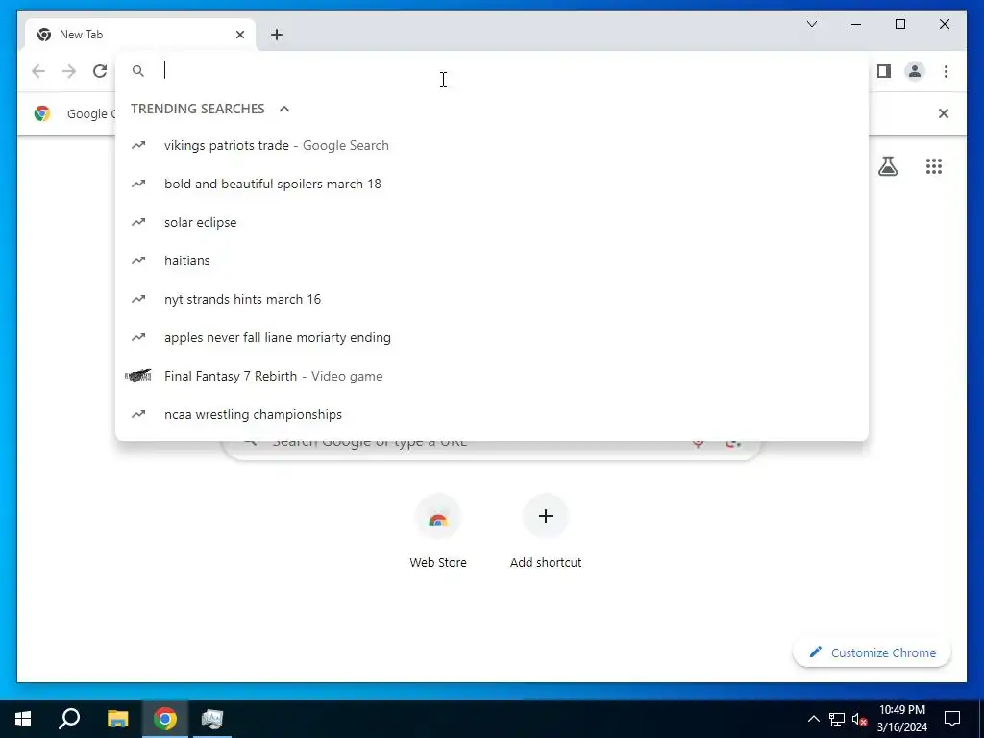The height and width of the screenshot is (738, 984).
Task: Close the New Tab tab
Action: (x=239, y=35)
